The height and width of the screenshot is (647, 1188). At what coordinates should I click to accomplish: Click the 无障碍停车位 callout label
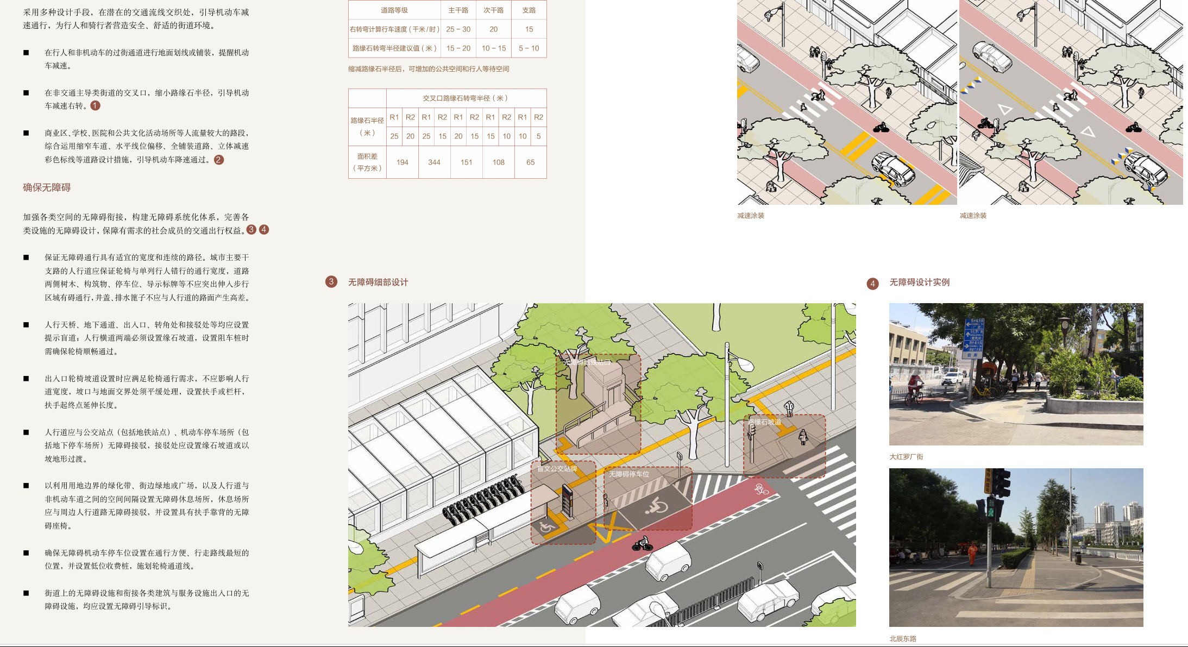[628, 474]
